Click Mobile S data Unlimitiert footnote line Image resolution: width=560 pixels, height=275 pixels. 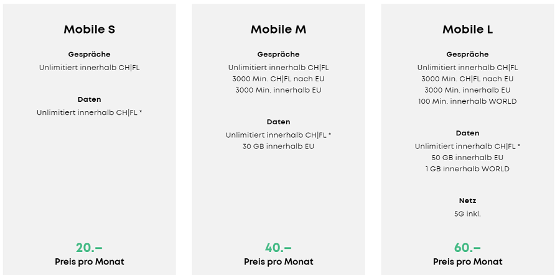click(89, 112)
